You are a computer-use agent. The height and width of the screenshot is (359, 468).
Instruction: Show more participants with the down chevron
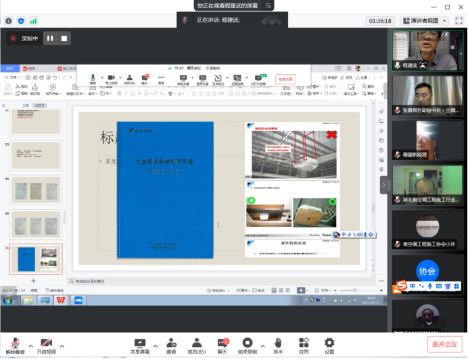coord(429,323)
